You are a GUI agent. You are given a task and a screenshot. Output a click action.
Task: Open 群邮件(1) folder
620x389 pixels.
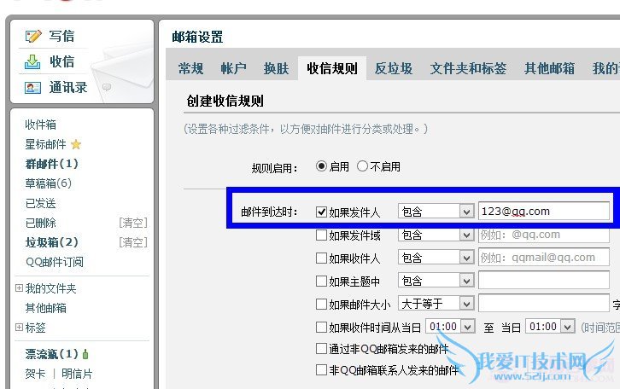click(52, 164)
